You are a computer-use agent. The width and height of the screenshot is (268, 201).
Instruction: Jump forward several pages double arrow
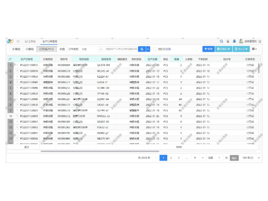(x=195, y=158)
